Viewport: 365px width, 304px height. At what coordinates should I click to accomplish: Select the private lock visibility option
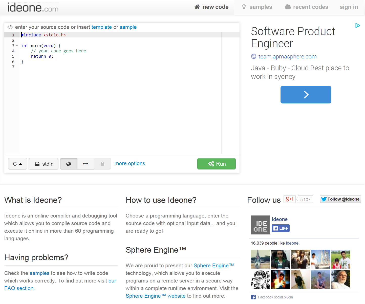pyautogui.click(x=102, y=164)
